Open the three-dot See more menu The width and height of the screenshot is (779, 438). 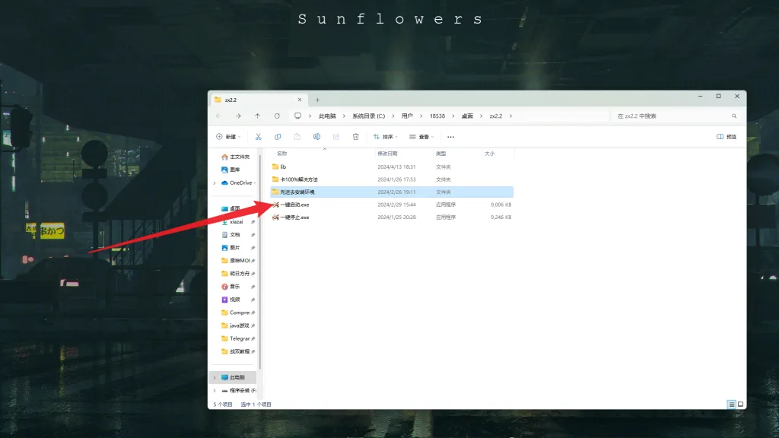450,137
